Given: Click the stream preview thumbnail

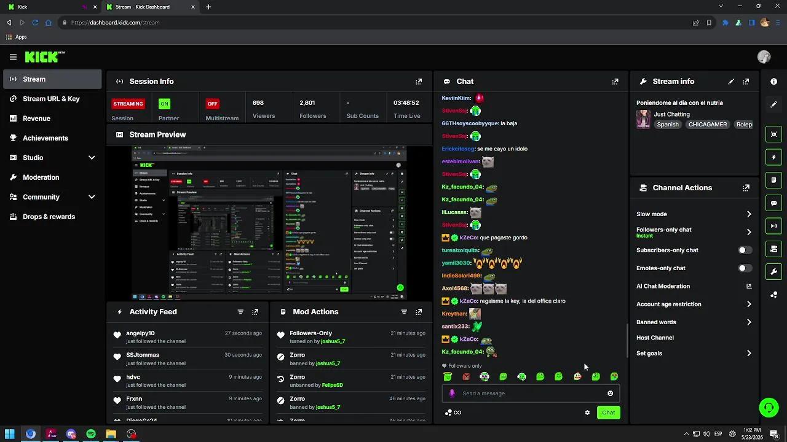Looking at the screenshot, I should click(269, 223).
